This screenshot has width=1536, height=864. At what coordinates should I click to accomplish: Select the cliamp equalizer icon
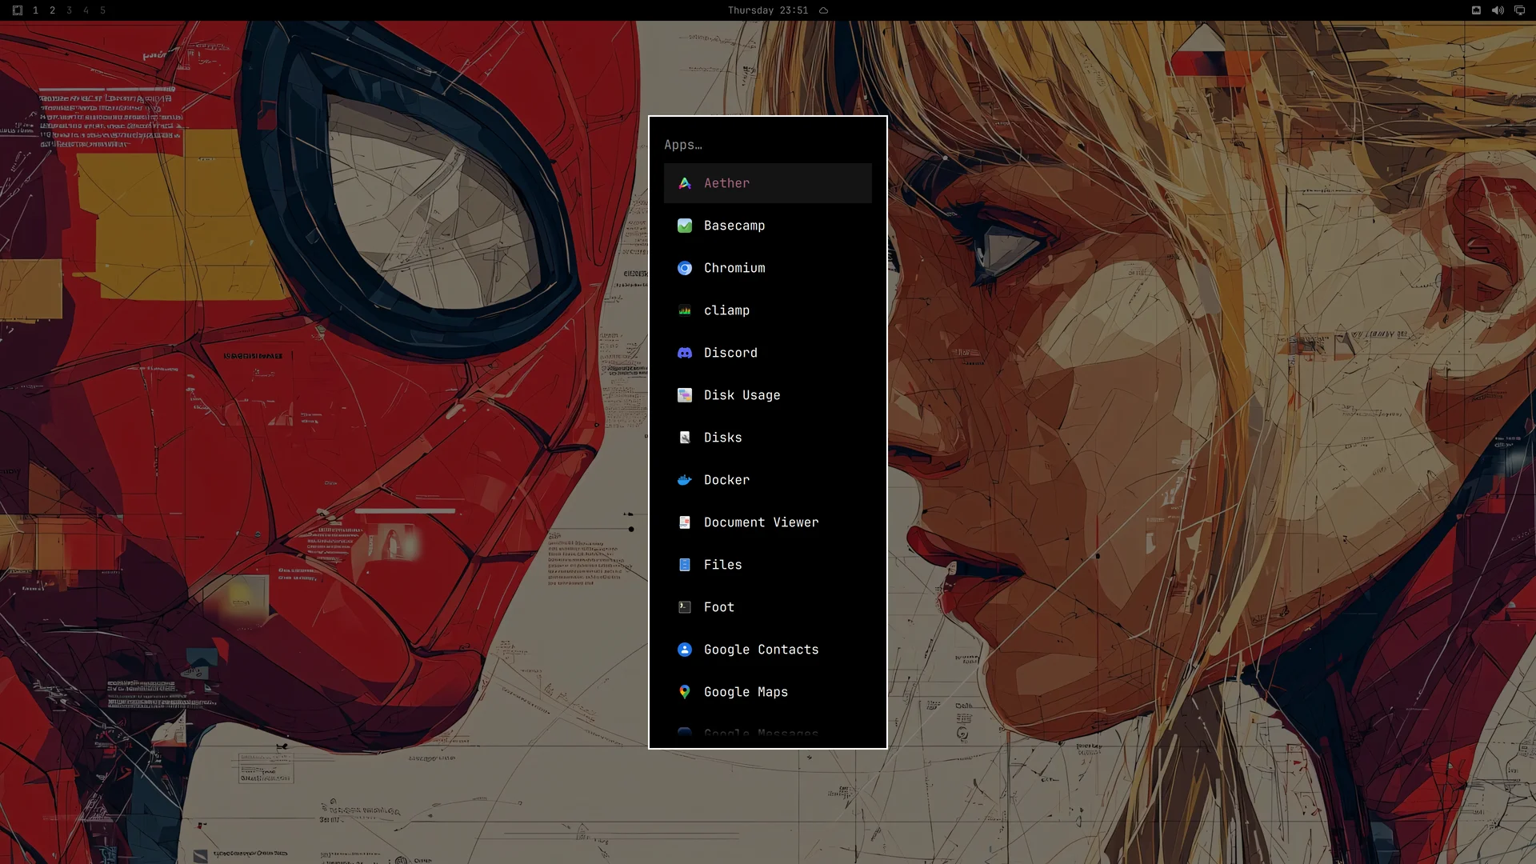coord(685,310)
